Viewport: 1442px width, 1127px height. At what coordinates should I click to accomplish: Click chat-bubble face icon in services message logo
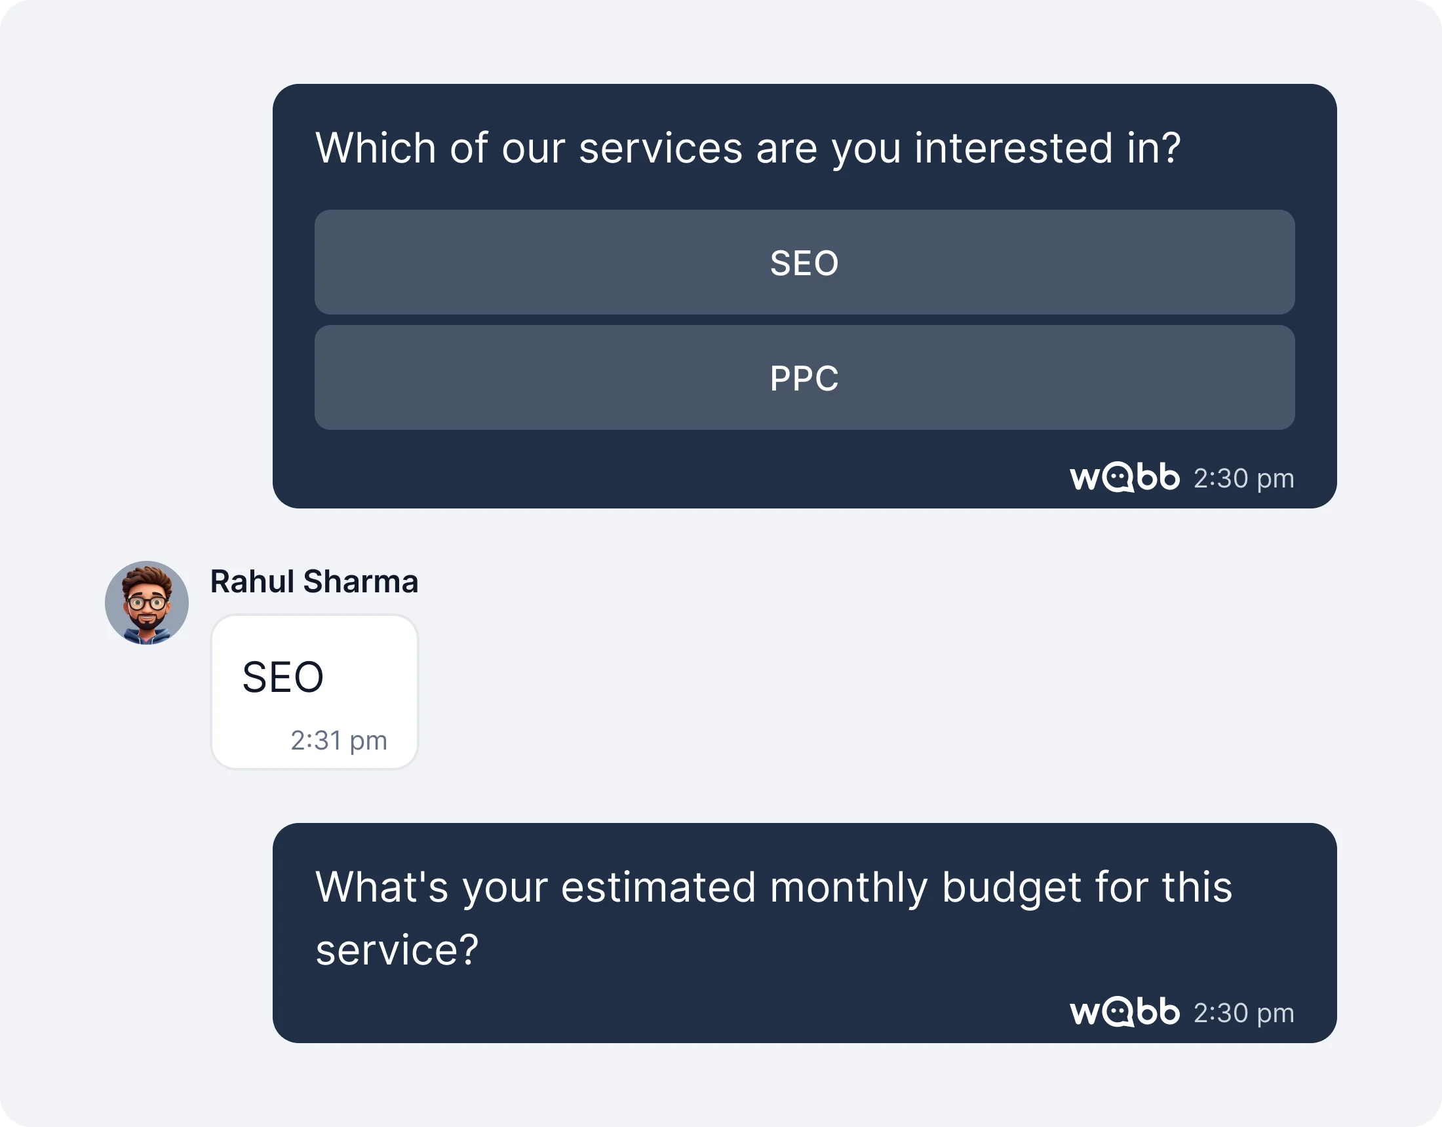click(x=1118, y=478)
